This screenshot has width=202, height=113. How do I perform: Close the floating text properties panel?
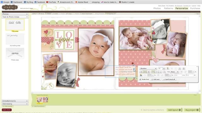click(197, 67)
